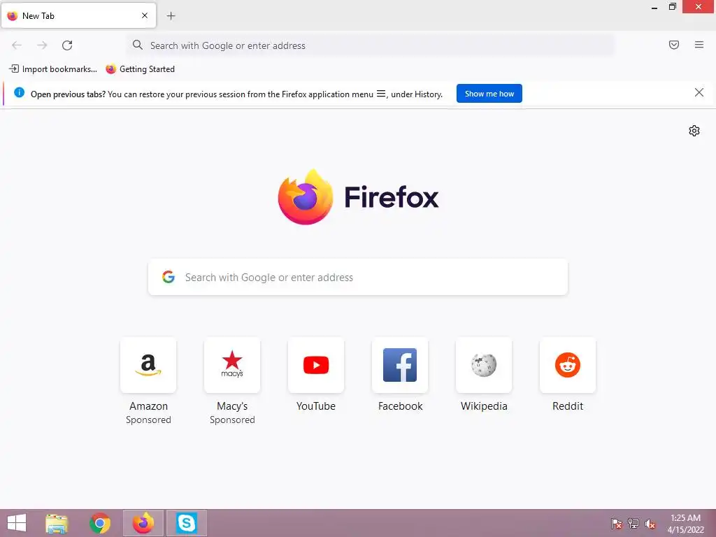
Task: Select the New Tab tab
Action: click(x=78, y=15)
